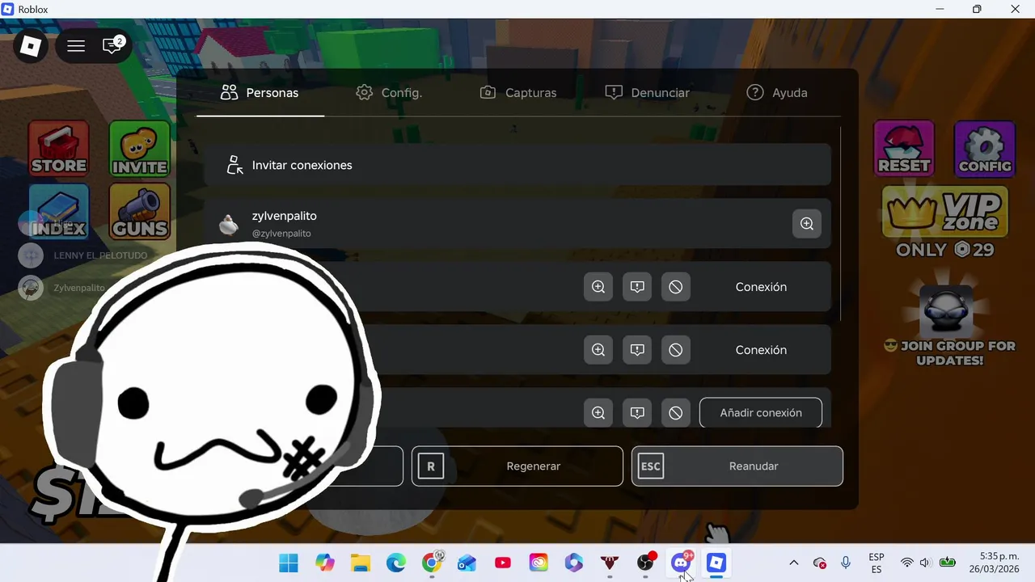Click the RESET game button
Image resolution: width=1035 pixels, height=582 pixels.
coord(904,148)
